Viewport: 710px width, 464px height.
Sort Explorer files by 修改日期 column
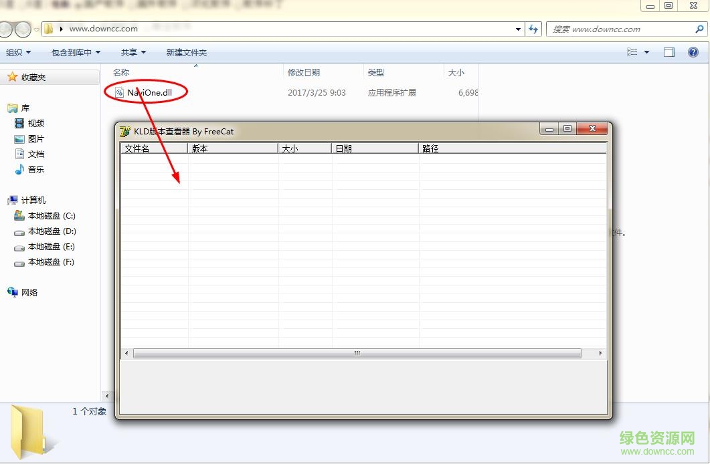[x=304, y=72]
